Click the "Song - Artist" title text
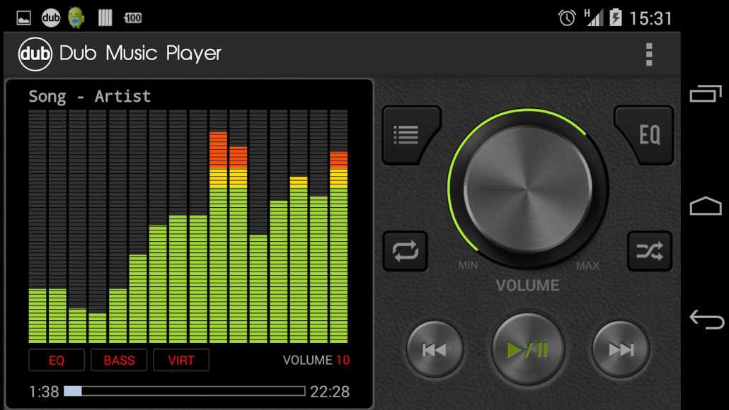Image resolution: width=729 pixels, height=410 pixels. click(90, 96)
